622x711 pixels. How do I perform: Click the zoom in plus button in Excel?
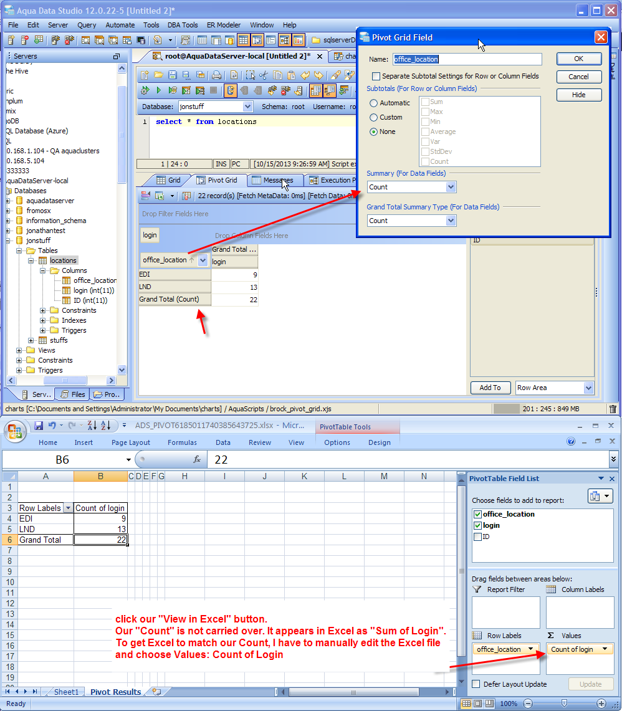(601, 704)
